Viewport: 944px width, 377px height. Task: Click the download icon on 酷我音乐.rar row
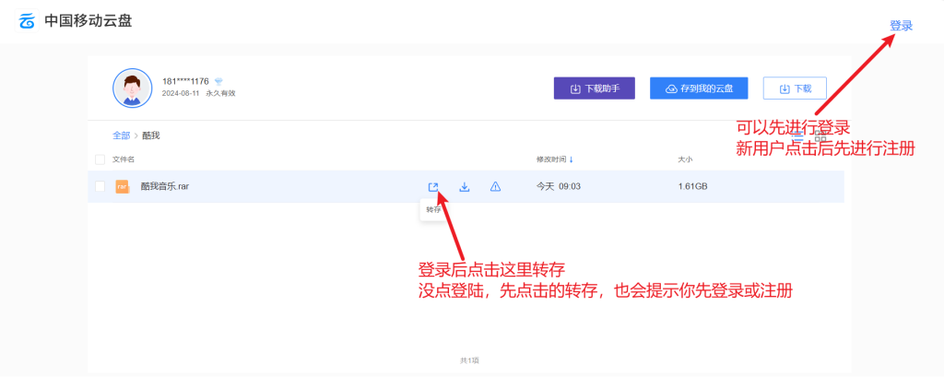[465, 187]
